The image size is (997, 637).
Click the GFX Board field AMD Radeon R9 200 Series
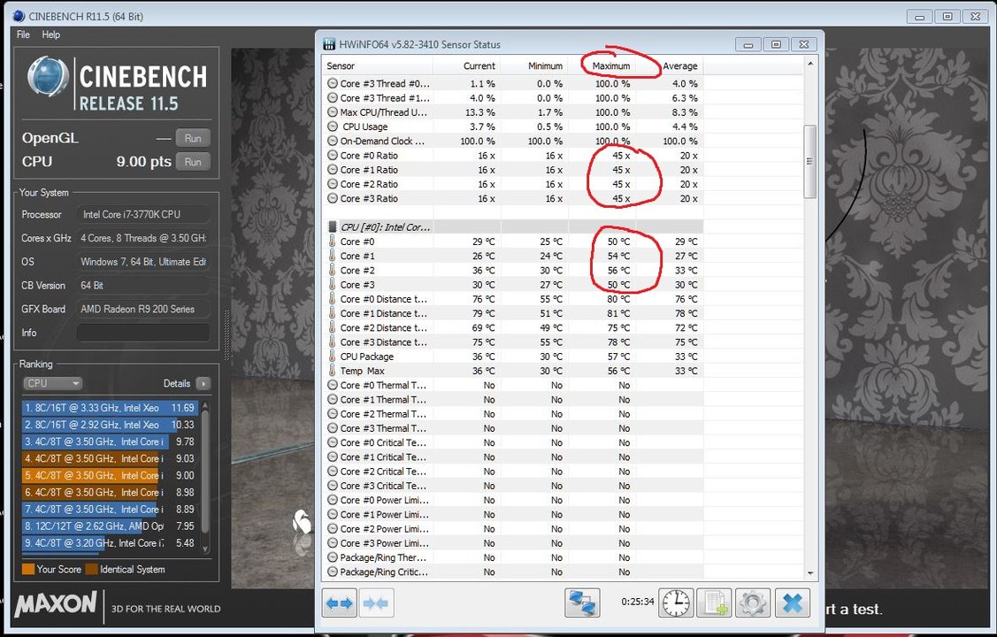pyautogui.click(x=143, y=309)
